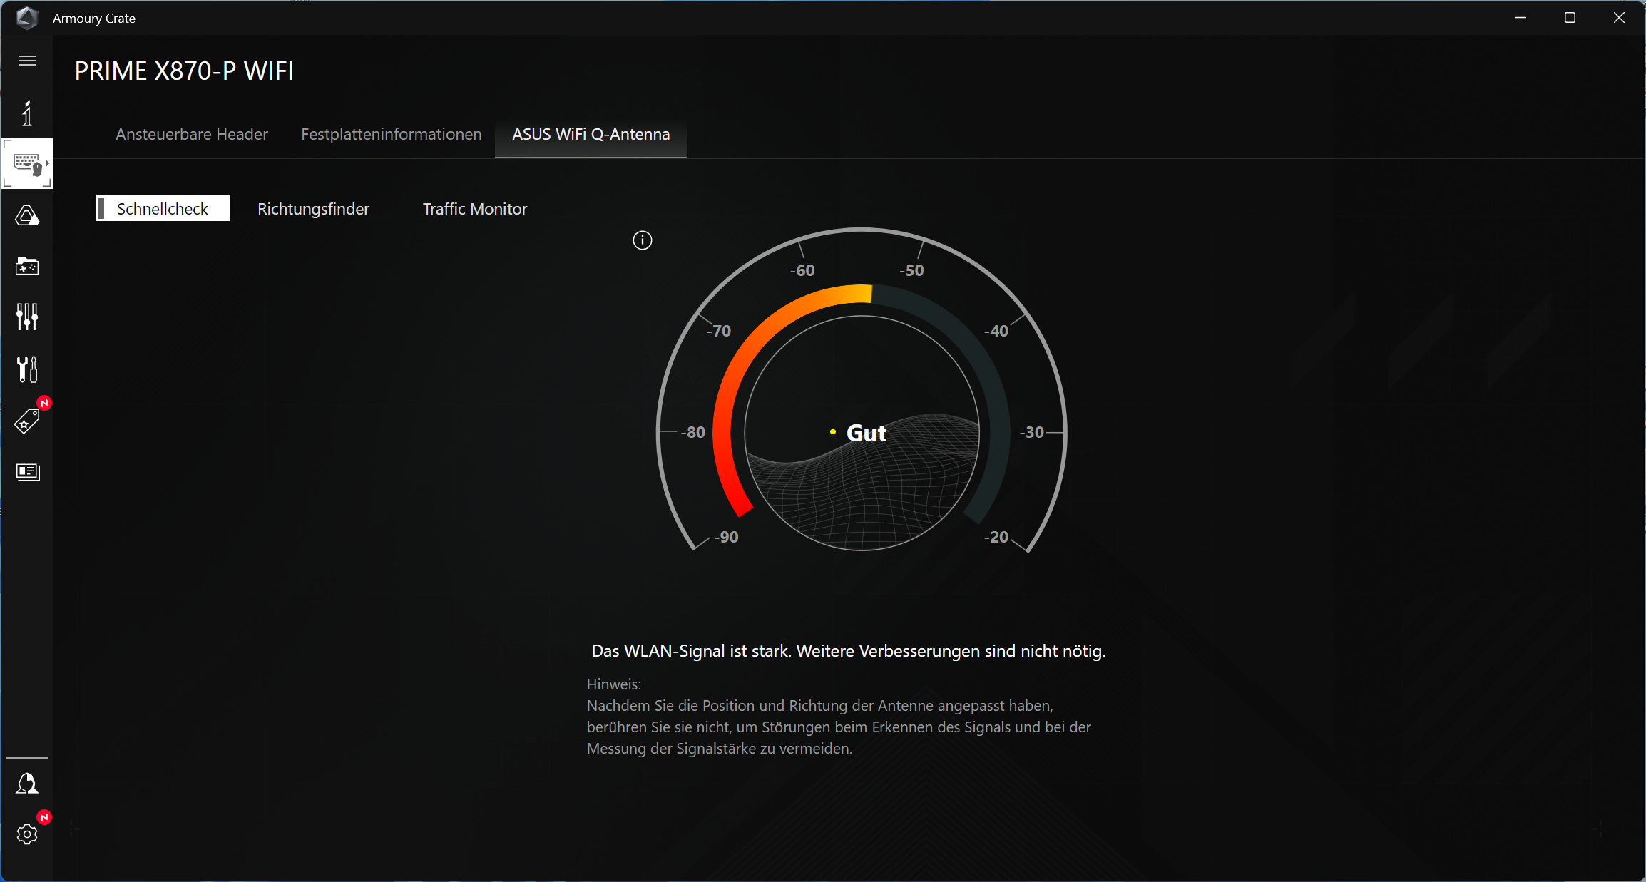
Task: Select the ASUS WiFi Q-Antenna tab
Action: click(x=591, y=134)
